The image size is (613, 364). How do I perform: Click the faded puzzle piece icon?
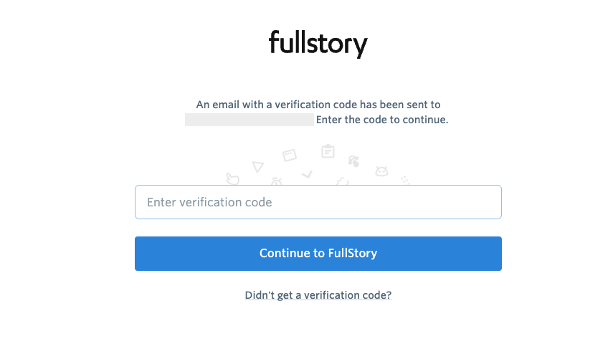(x=343, y=181)
